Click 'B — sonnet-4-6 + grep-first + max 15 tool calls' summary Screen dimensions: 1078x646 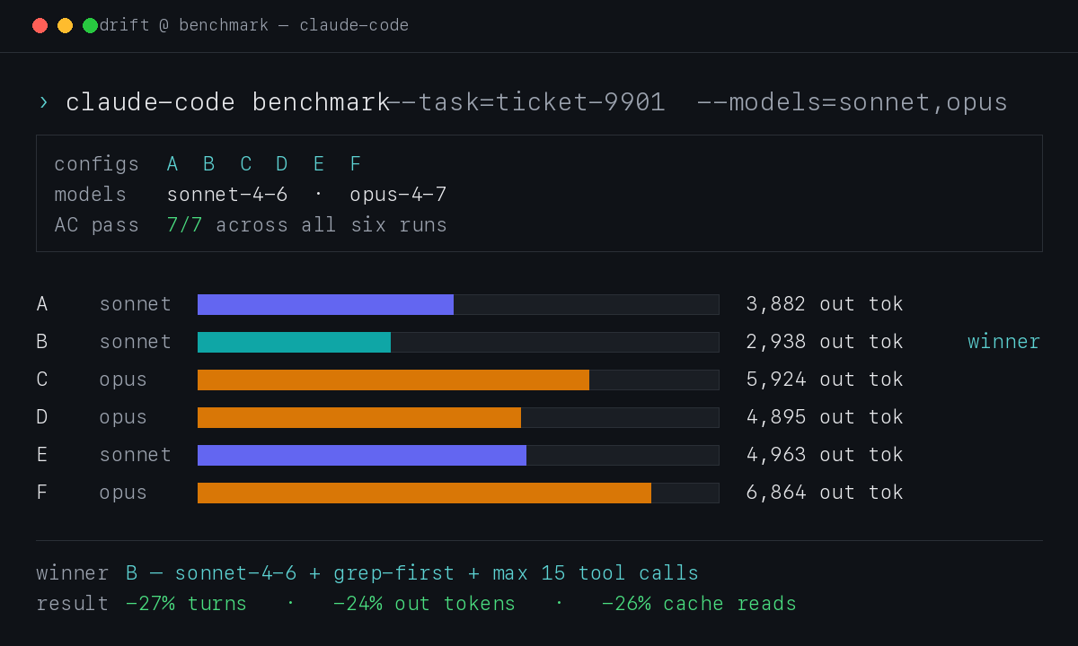click(411, 573)
